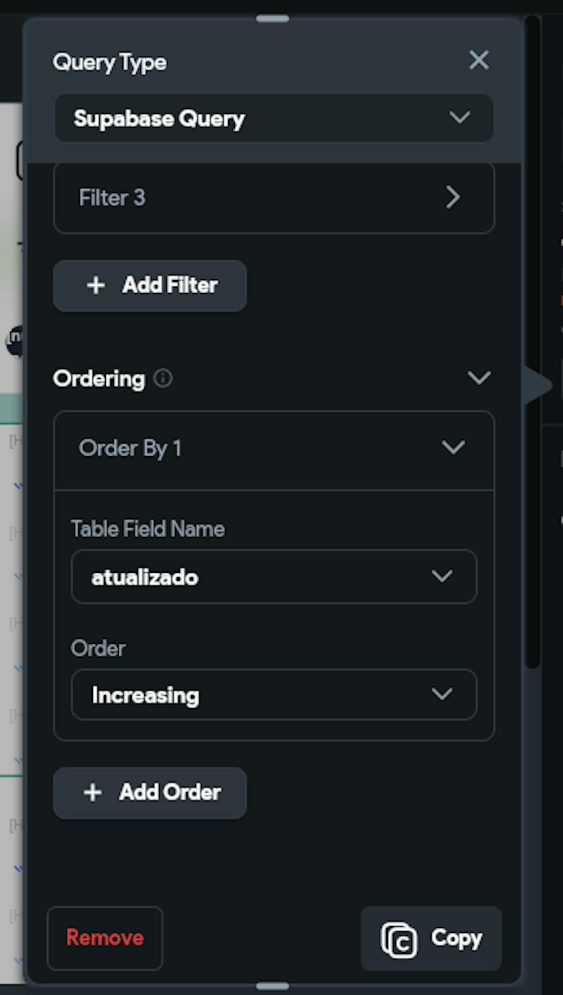Viewport: 563px width, 995px height.
Task: Open the Order direction dropdown
Action: [x=274, y=695]
